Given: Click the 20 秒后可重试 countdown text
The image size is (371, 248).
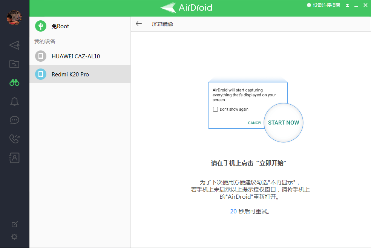Looking at the screenshot, I should tap(250, 211).
